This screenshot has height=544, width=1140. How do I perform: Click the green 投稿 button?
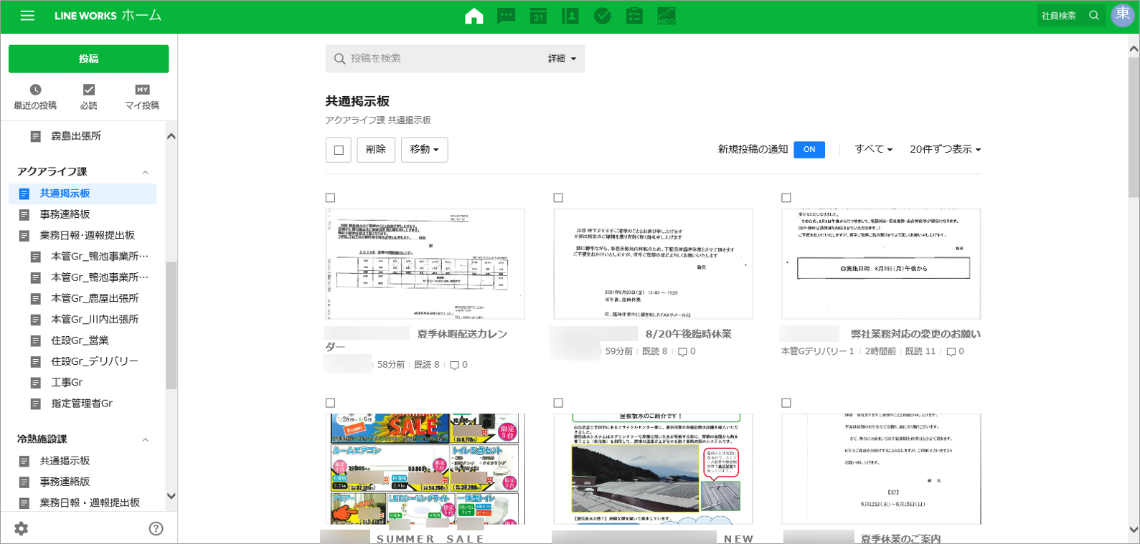[88, 59]
